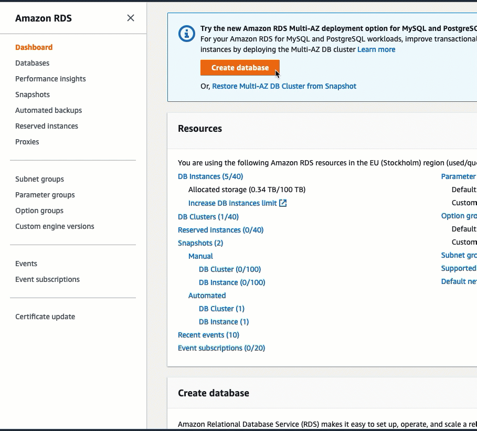Open Event subscriptions (0/20)
The image size is (477, 431).
[x=221, y=348]
